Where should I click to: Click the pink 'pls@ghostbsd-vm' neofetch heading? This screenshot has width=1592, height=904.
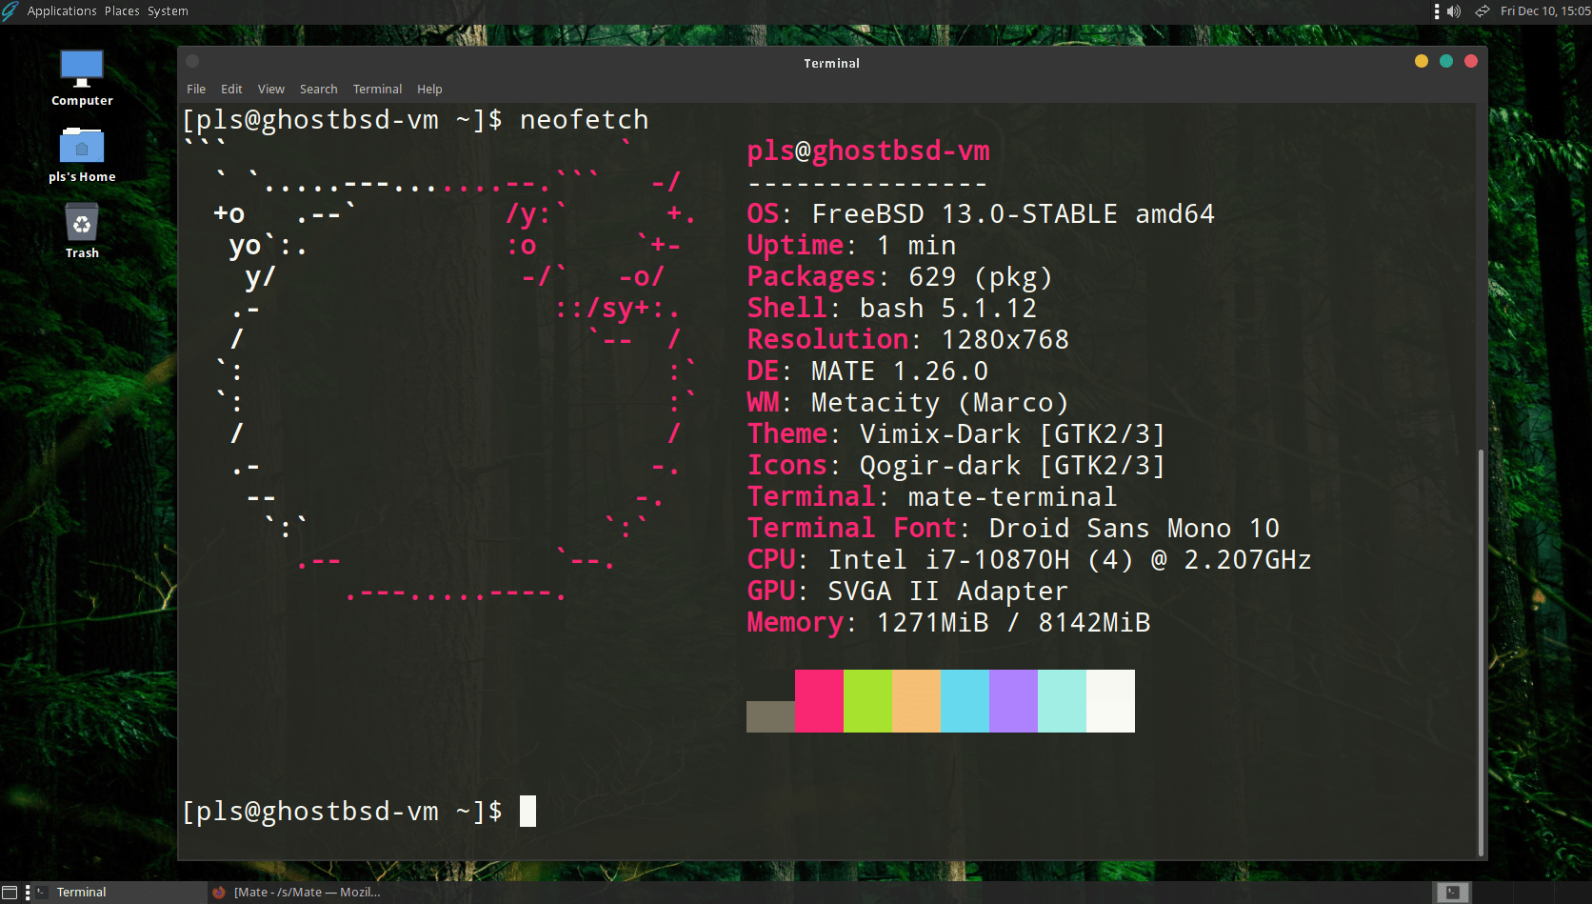pos(868,151)
